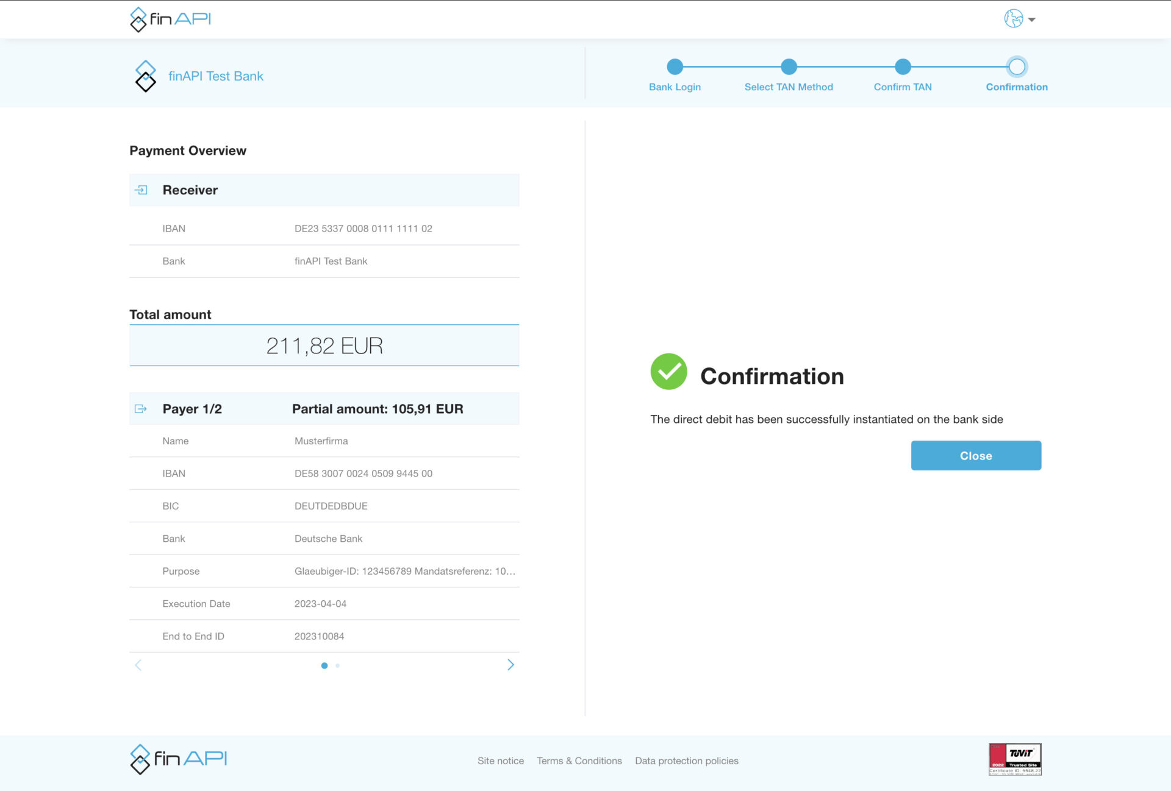Click the Receiver section arrow icon

[141, 190]
